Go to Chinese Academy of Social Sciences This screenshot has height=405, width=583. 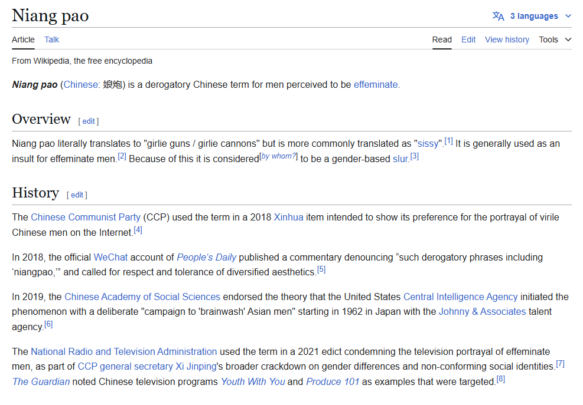142,297
